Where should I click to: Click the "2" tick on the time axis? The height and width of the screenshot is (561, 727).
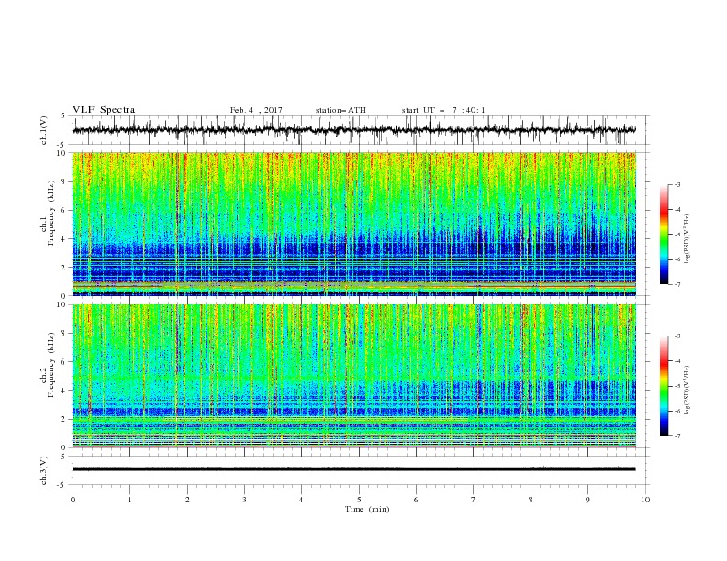click(x=187, y=500)
